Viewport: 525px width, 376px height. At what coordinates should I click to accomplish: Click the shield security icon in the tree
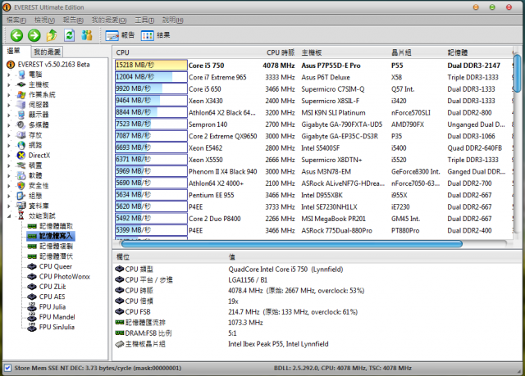point(21,185)
